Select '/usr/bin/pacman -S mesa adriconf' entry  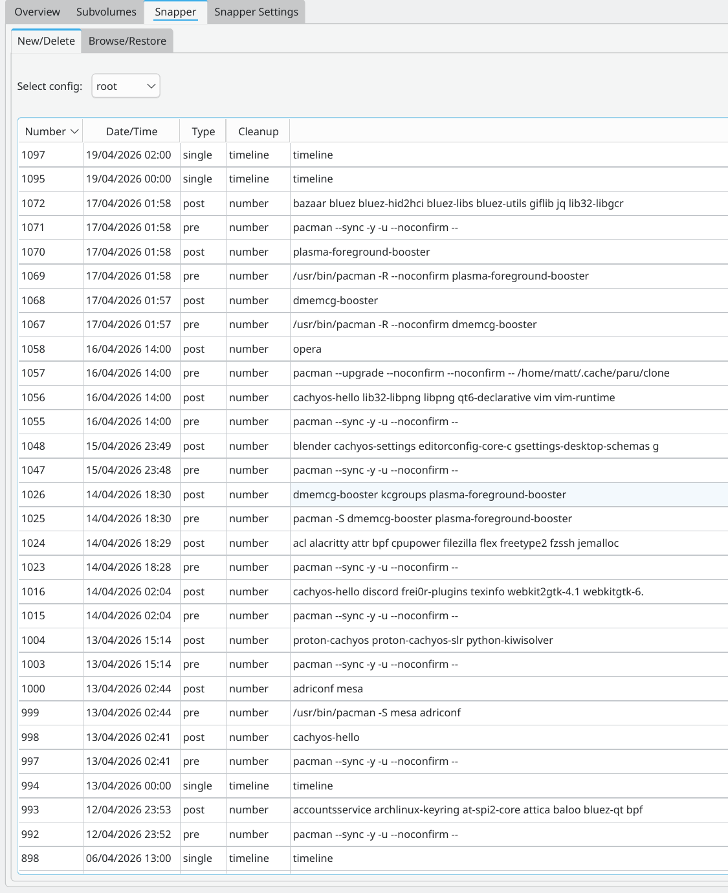[x=377, y=712]
